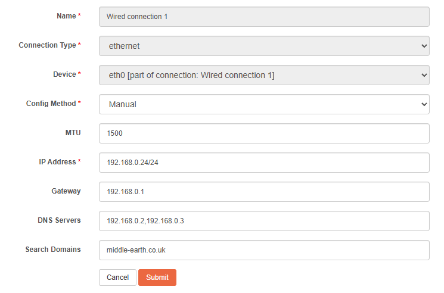The height and width of the screenshot is (293, 444).
Task: Click the "Name" field label
Action: pos(66,16)
